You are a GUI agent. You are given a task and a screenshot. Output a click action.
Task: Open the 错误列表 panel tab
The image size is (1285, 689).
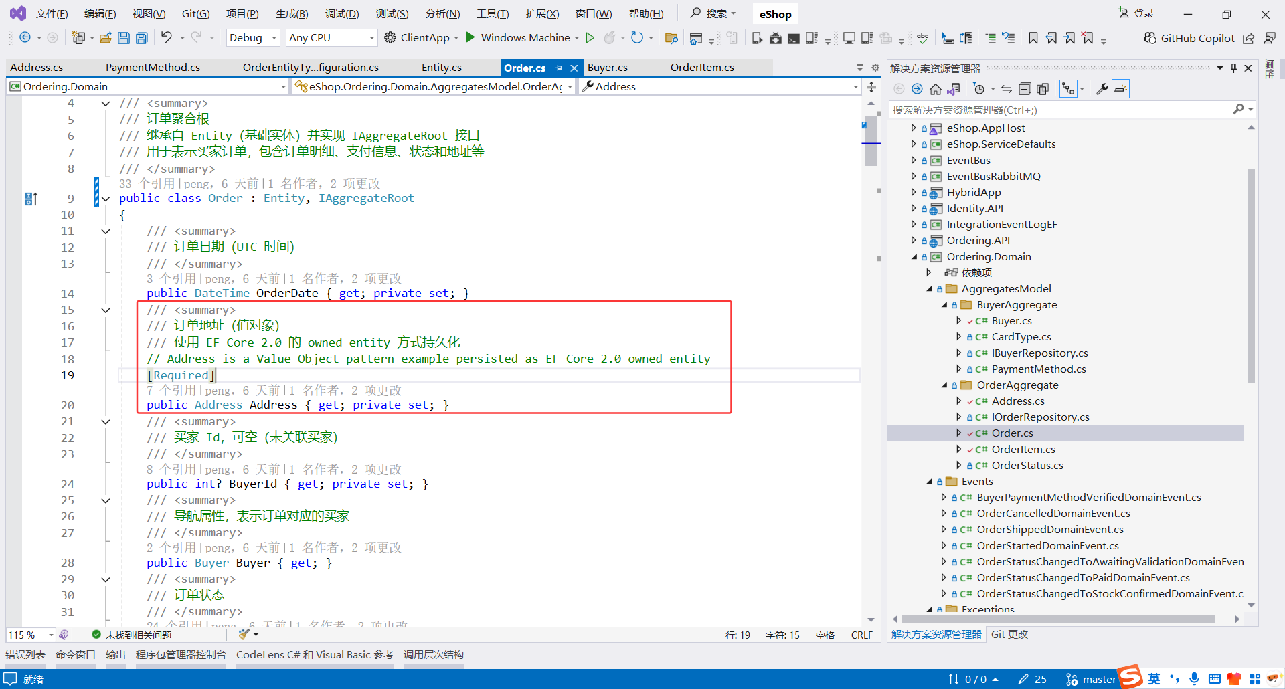click(25, 655)
